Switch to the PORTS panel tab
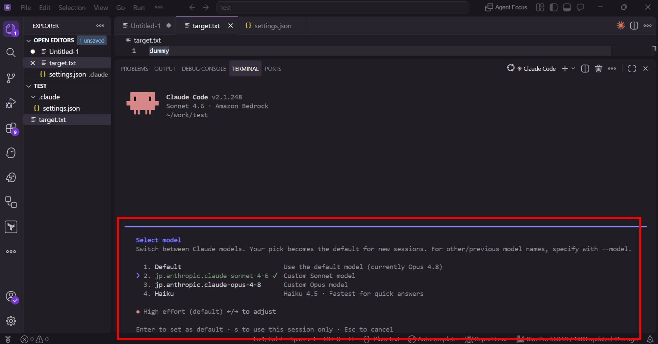Viewport: 658px width, 344px height. pos(273,69)
